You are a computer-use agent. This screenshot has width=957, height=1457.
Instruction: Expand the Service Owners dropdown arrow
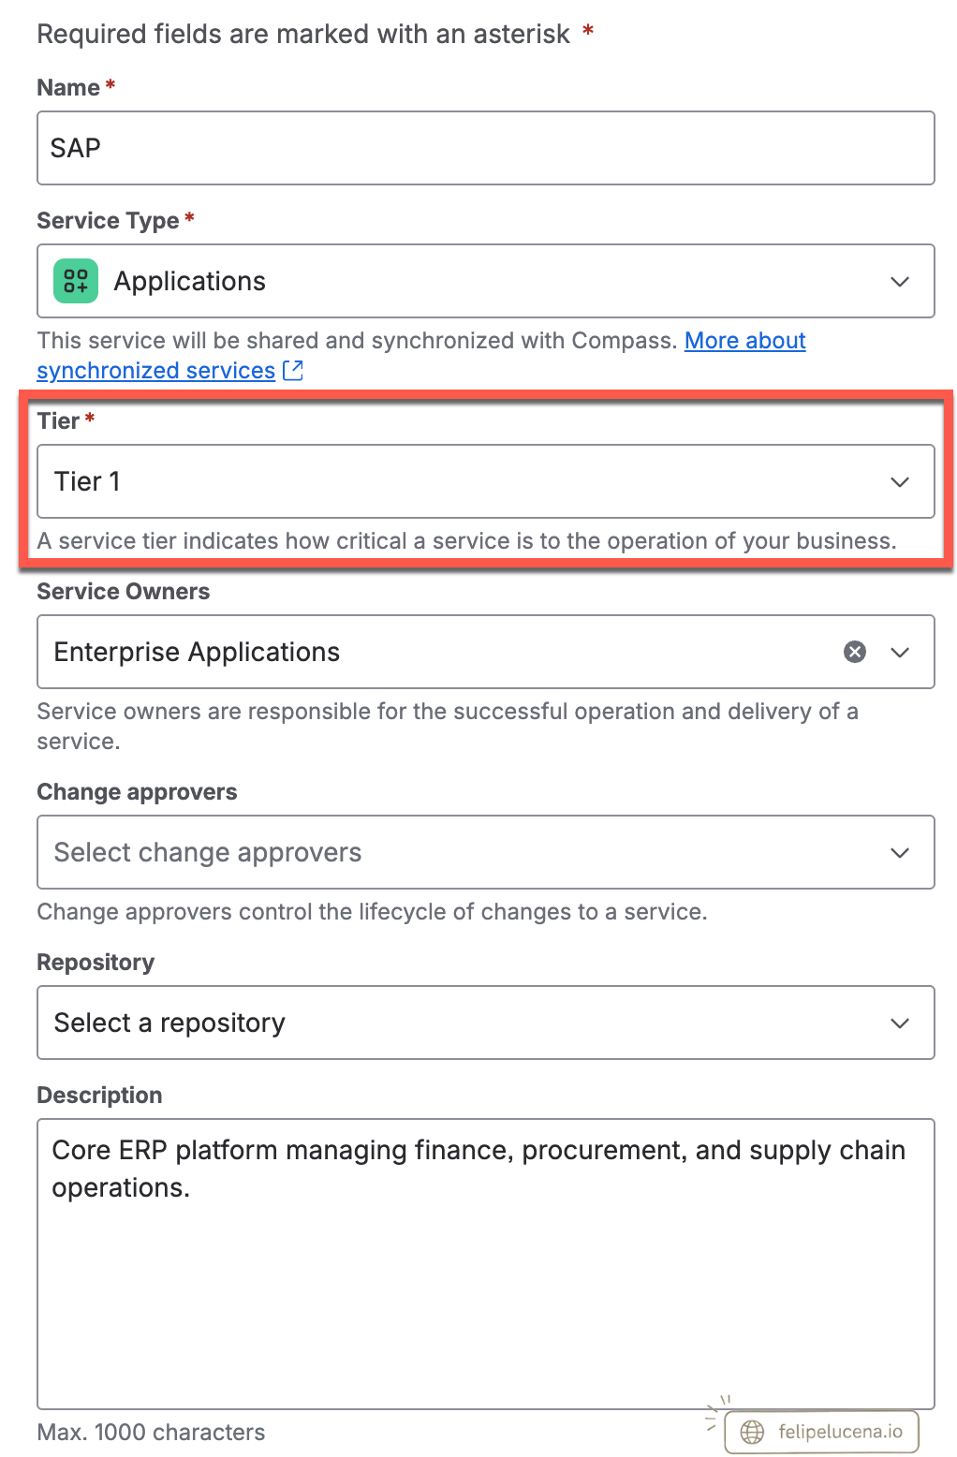tap(900, 653)
